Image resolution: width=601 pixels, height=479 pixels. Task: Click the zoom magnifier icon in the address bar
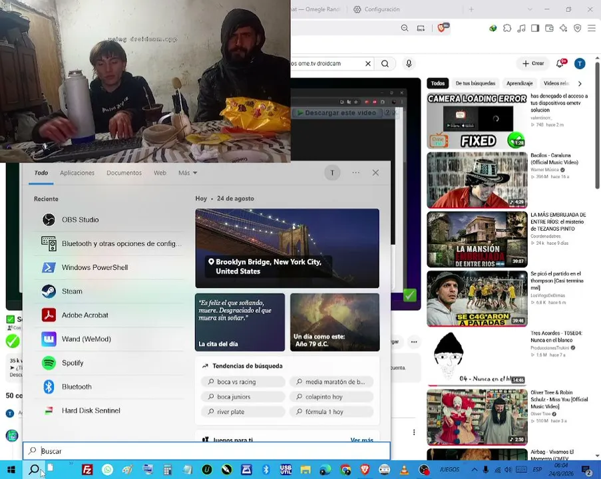click(x=405, y=28)
